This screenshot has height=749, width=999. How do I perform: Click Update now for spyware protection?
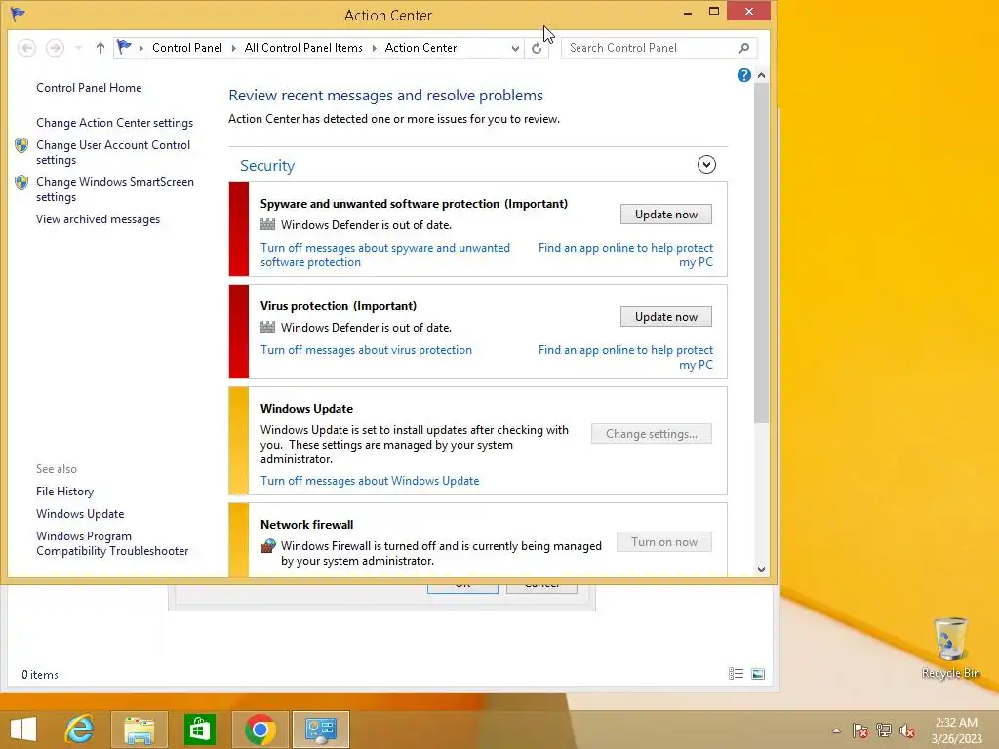[665, 215]
